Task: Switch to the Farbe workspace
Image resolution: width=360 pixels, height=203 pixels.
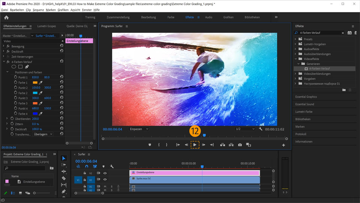Action: (x=171, y=17)
